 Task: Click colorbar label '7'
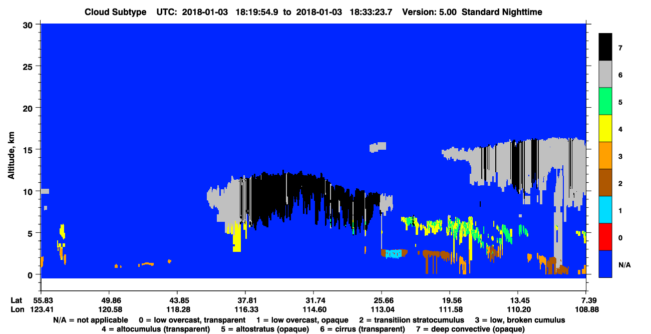click(620, 48)
